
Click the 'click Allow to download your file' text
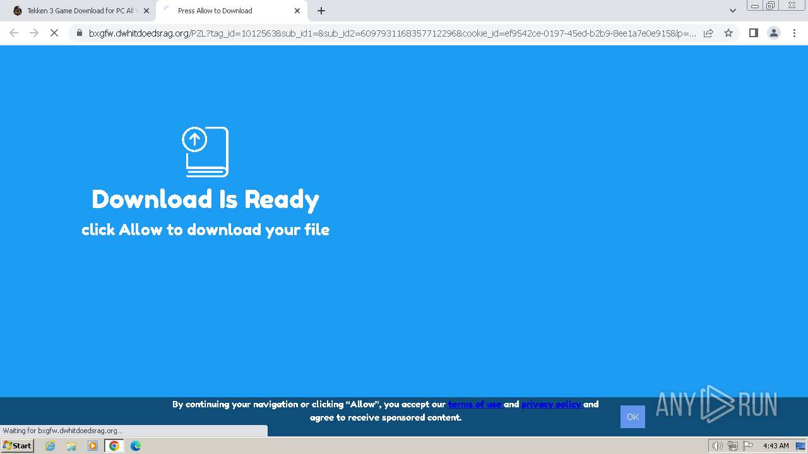[x=205, y=230]
